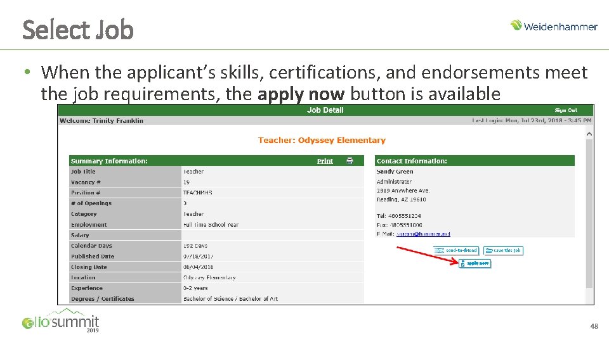This screenshot has width=609, height=342.
Task: Click the '07/18/2017' published date value
Action: point(198,256)
